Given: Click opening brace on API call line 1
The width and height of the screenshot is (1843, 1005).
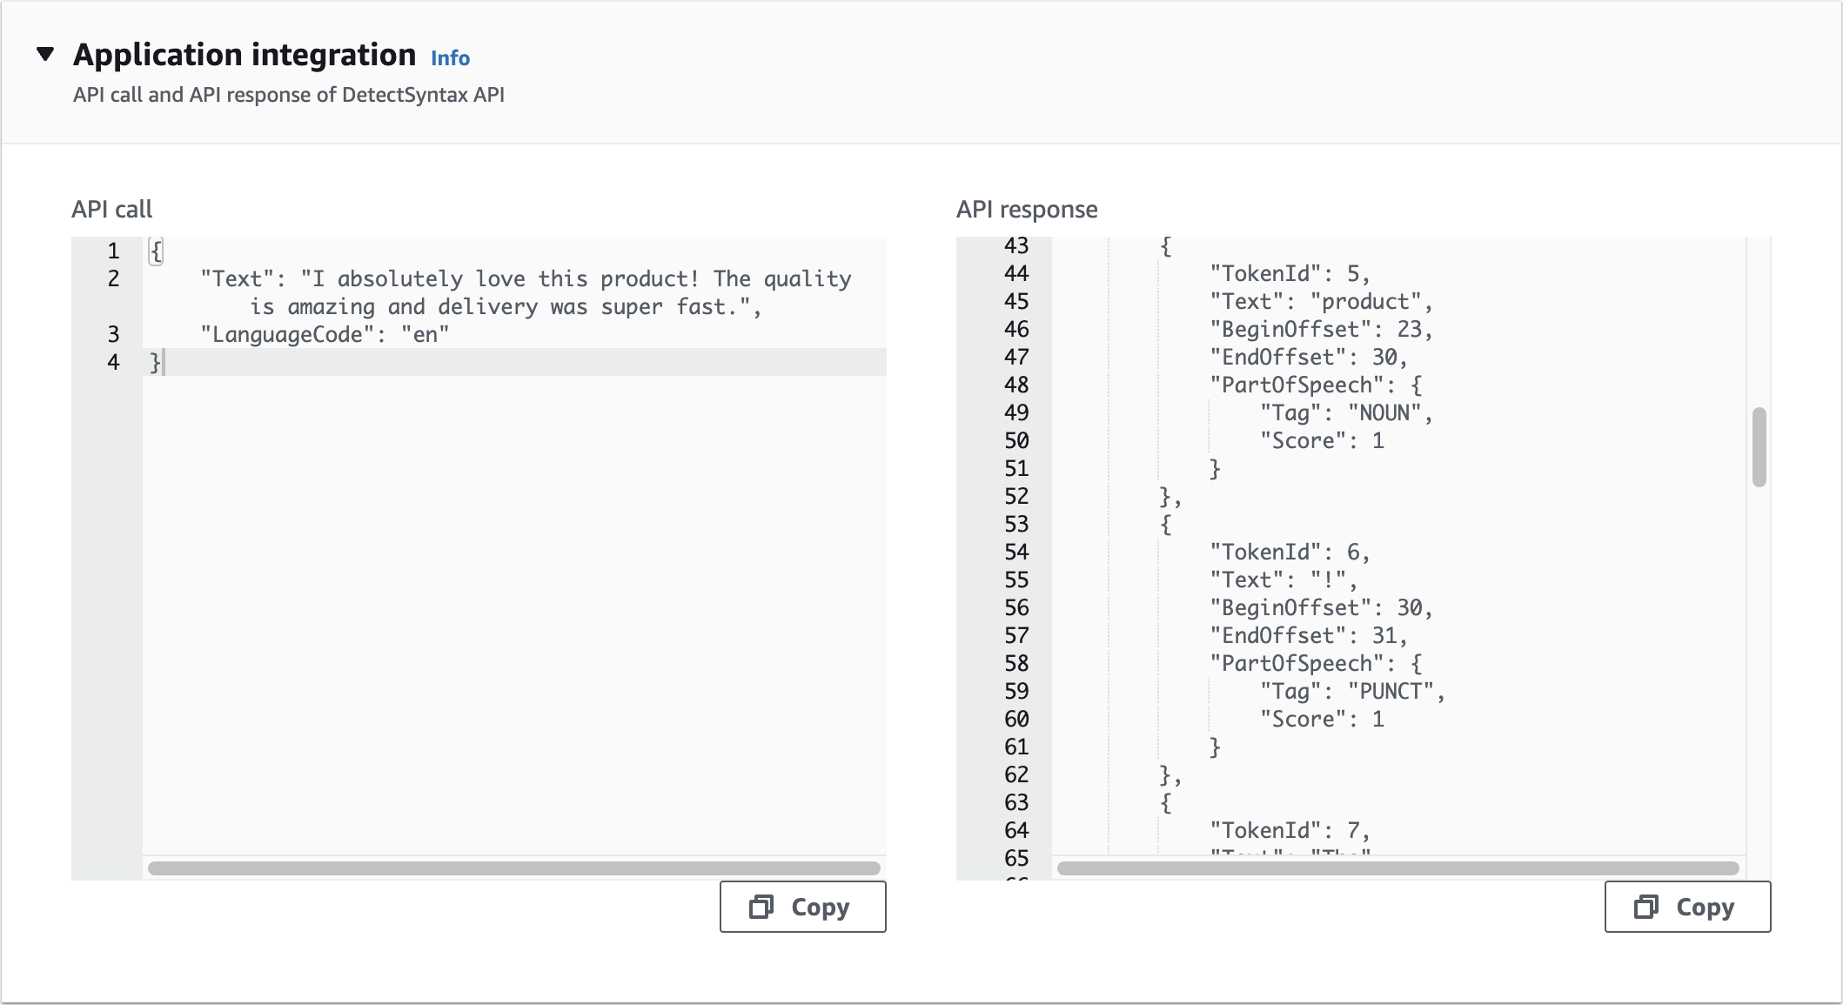Looking at the screenshot, I should (x=156, y=251).
